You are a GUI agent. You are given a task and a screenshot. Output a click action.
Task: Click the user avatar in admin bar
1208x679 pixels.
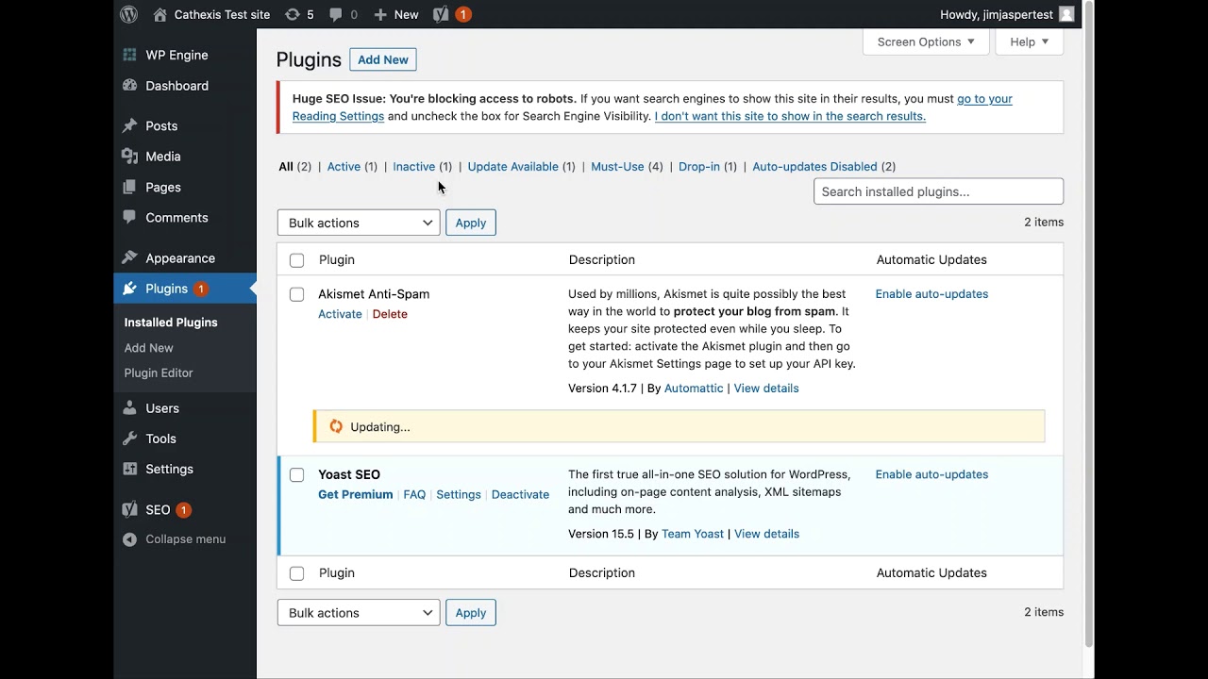point(1066,14)
